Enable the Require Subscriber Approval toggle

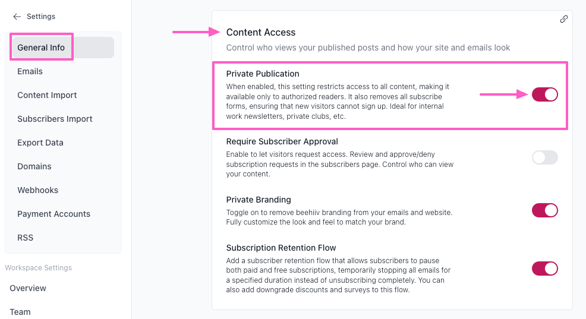[544, 157]
